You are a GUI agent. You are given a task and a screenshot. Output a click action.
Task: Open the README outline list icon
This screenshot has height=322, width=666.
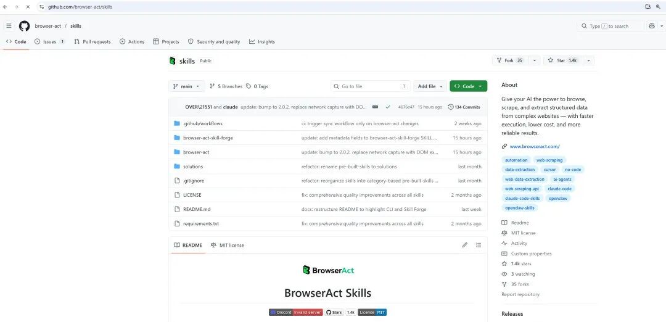[x=479, y=245]
